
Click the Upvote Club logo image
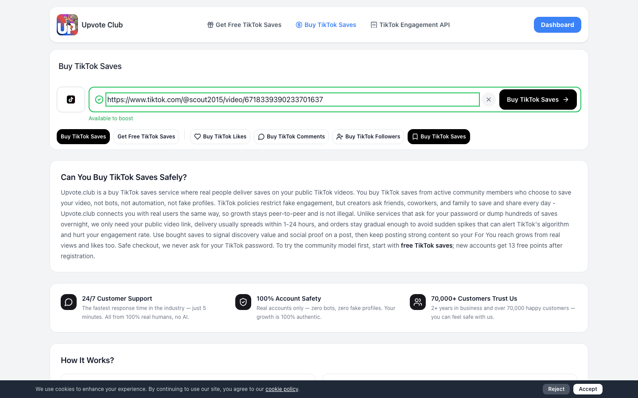click(67, 25)
